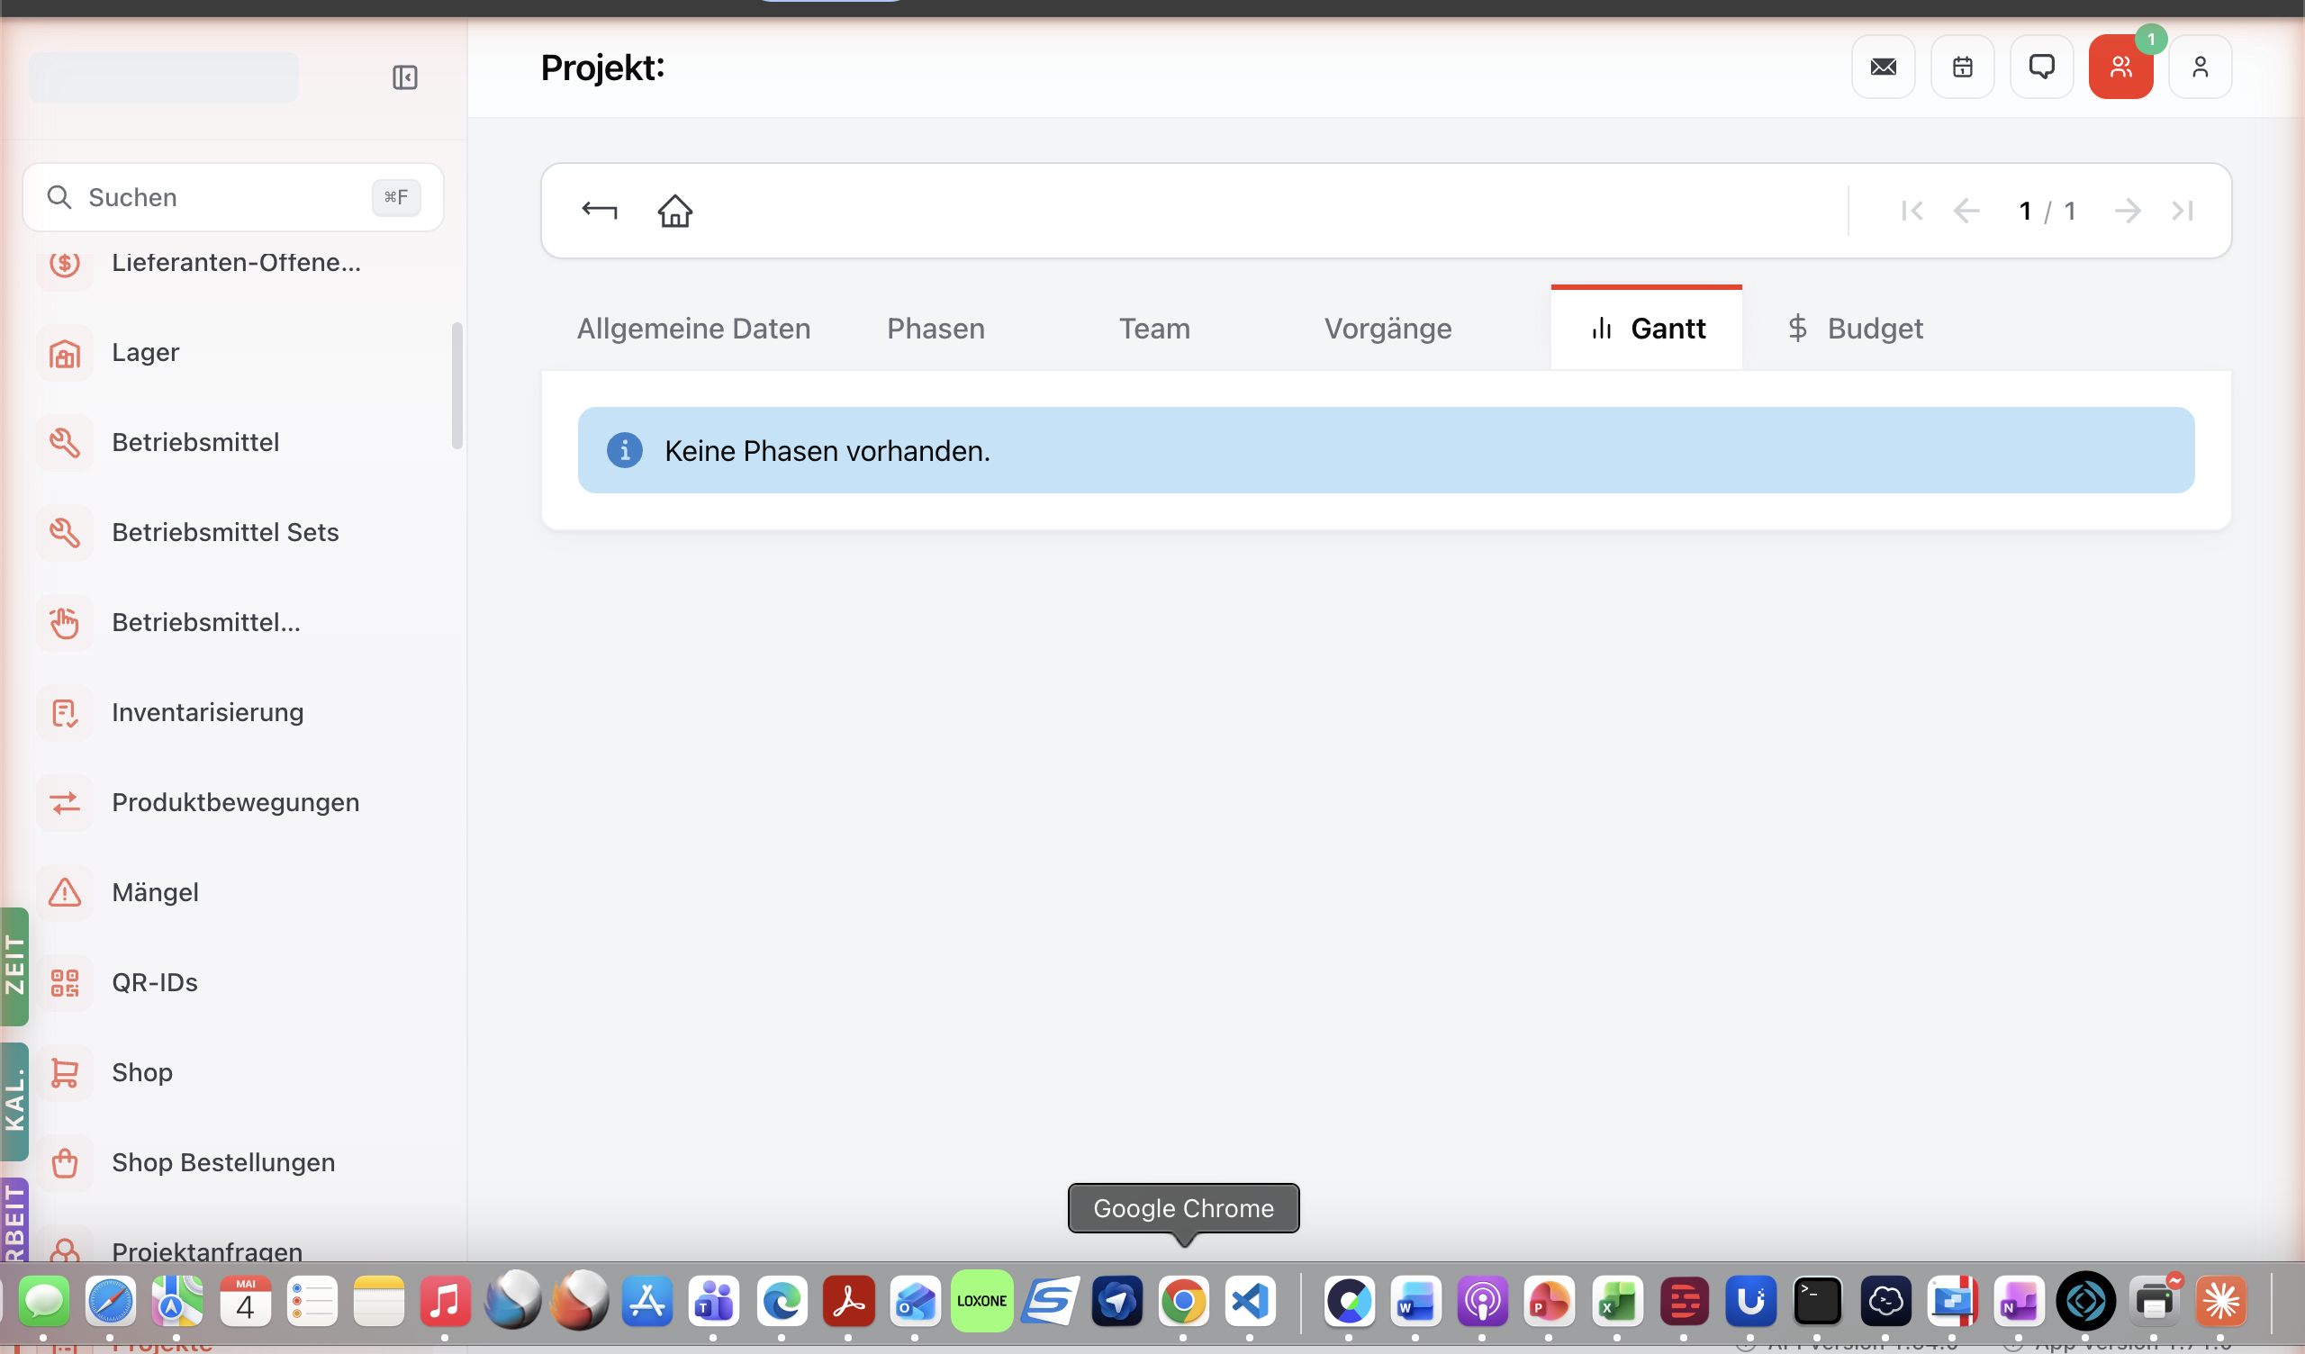Click the Suchen search field
The height and width of the screenshot is (1354, 2305).
point(233,198)
